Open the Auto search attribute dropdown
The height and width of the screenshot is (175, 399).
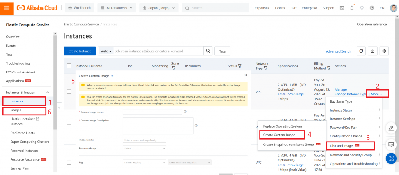[x=106, y=51]
